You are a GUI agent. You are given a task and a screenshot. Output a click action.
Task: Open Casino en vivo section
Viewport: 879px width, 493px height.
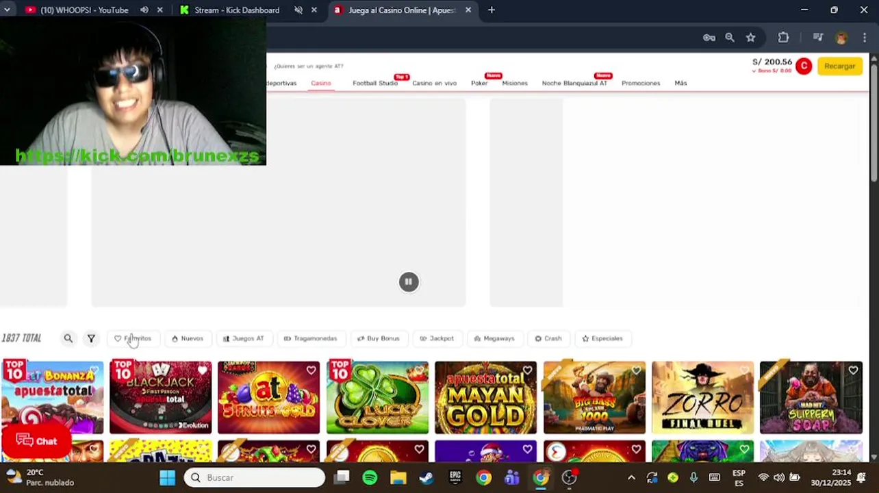pos(434,83)
